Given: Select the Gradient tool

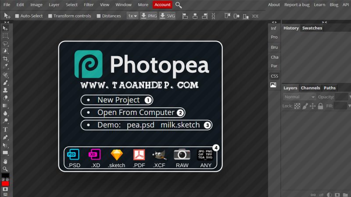Looking at the screenshot, I should 5,106.
